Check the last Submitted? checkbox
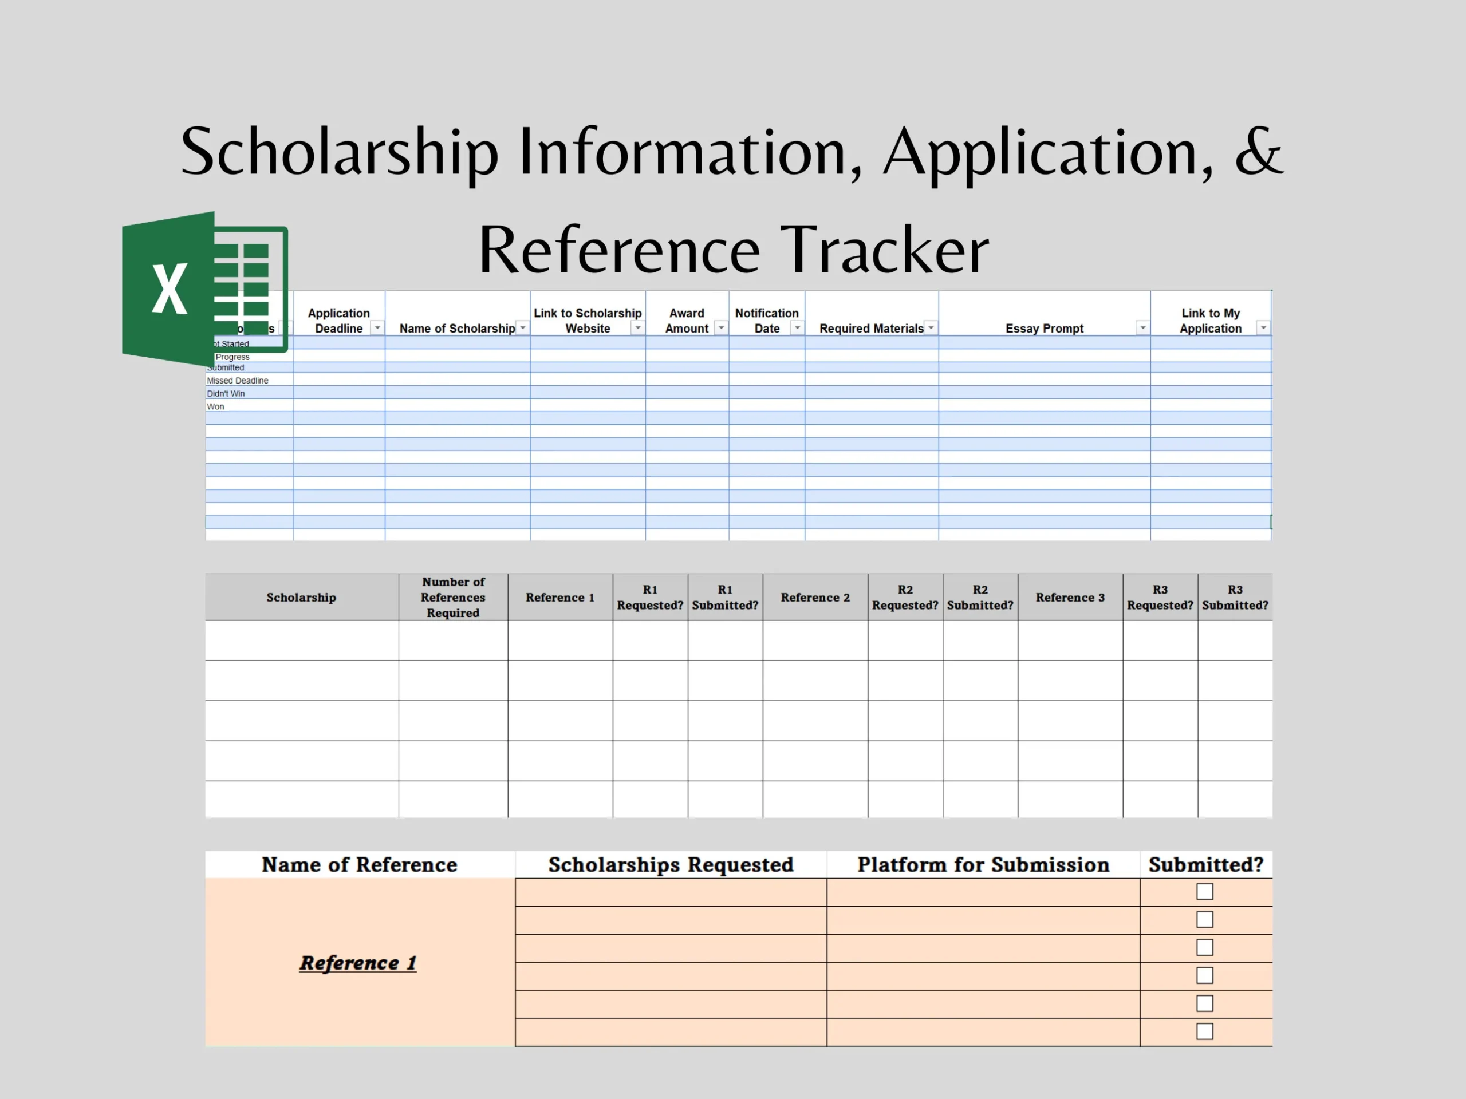This screenshot has height=1099, width=1466. (x=1204, y=1031)
